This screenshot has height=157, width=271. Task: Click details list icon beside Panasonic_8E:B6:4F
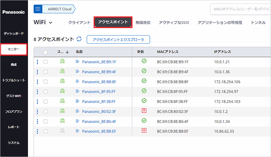click(78, 121)
